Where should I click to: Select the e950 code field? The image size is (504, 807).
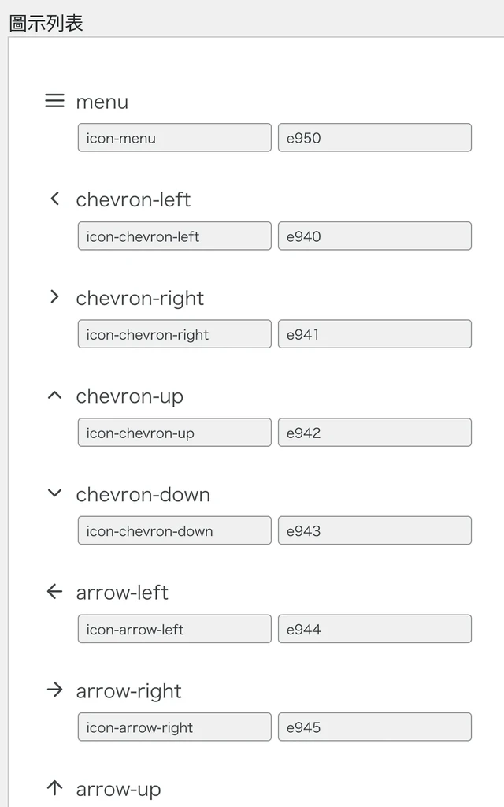[375, 137]
